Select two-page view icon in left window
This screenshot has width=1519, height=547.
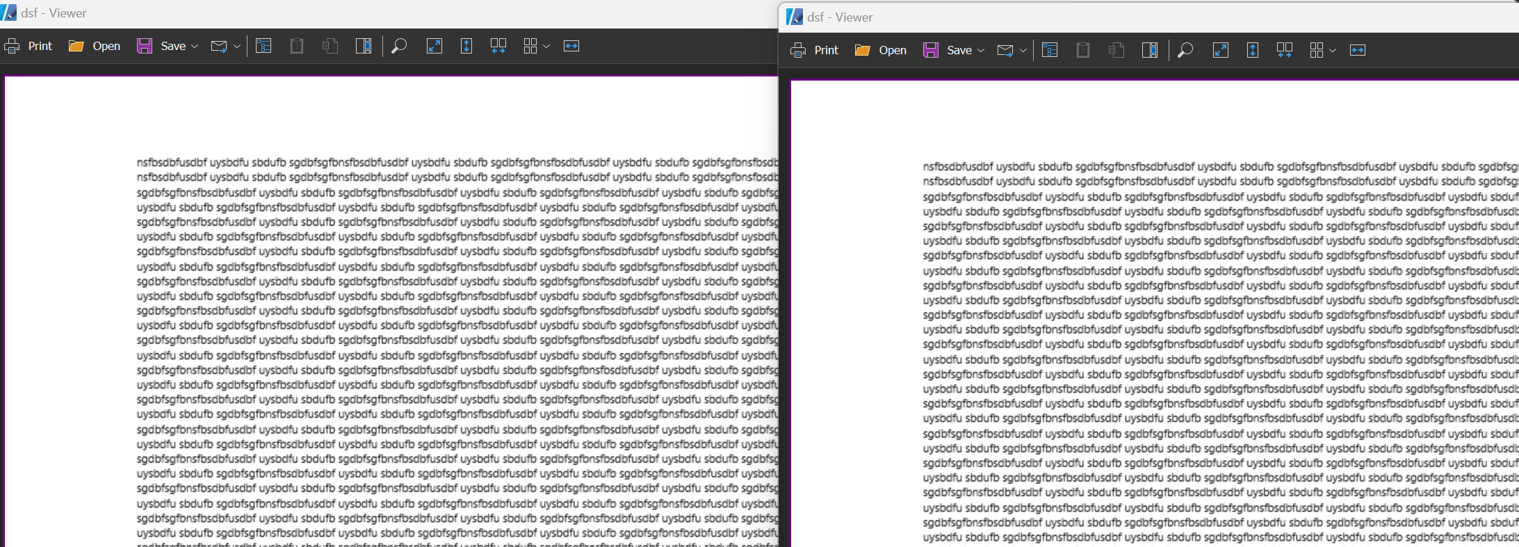pyautogui.click(x=498, y=46)
